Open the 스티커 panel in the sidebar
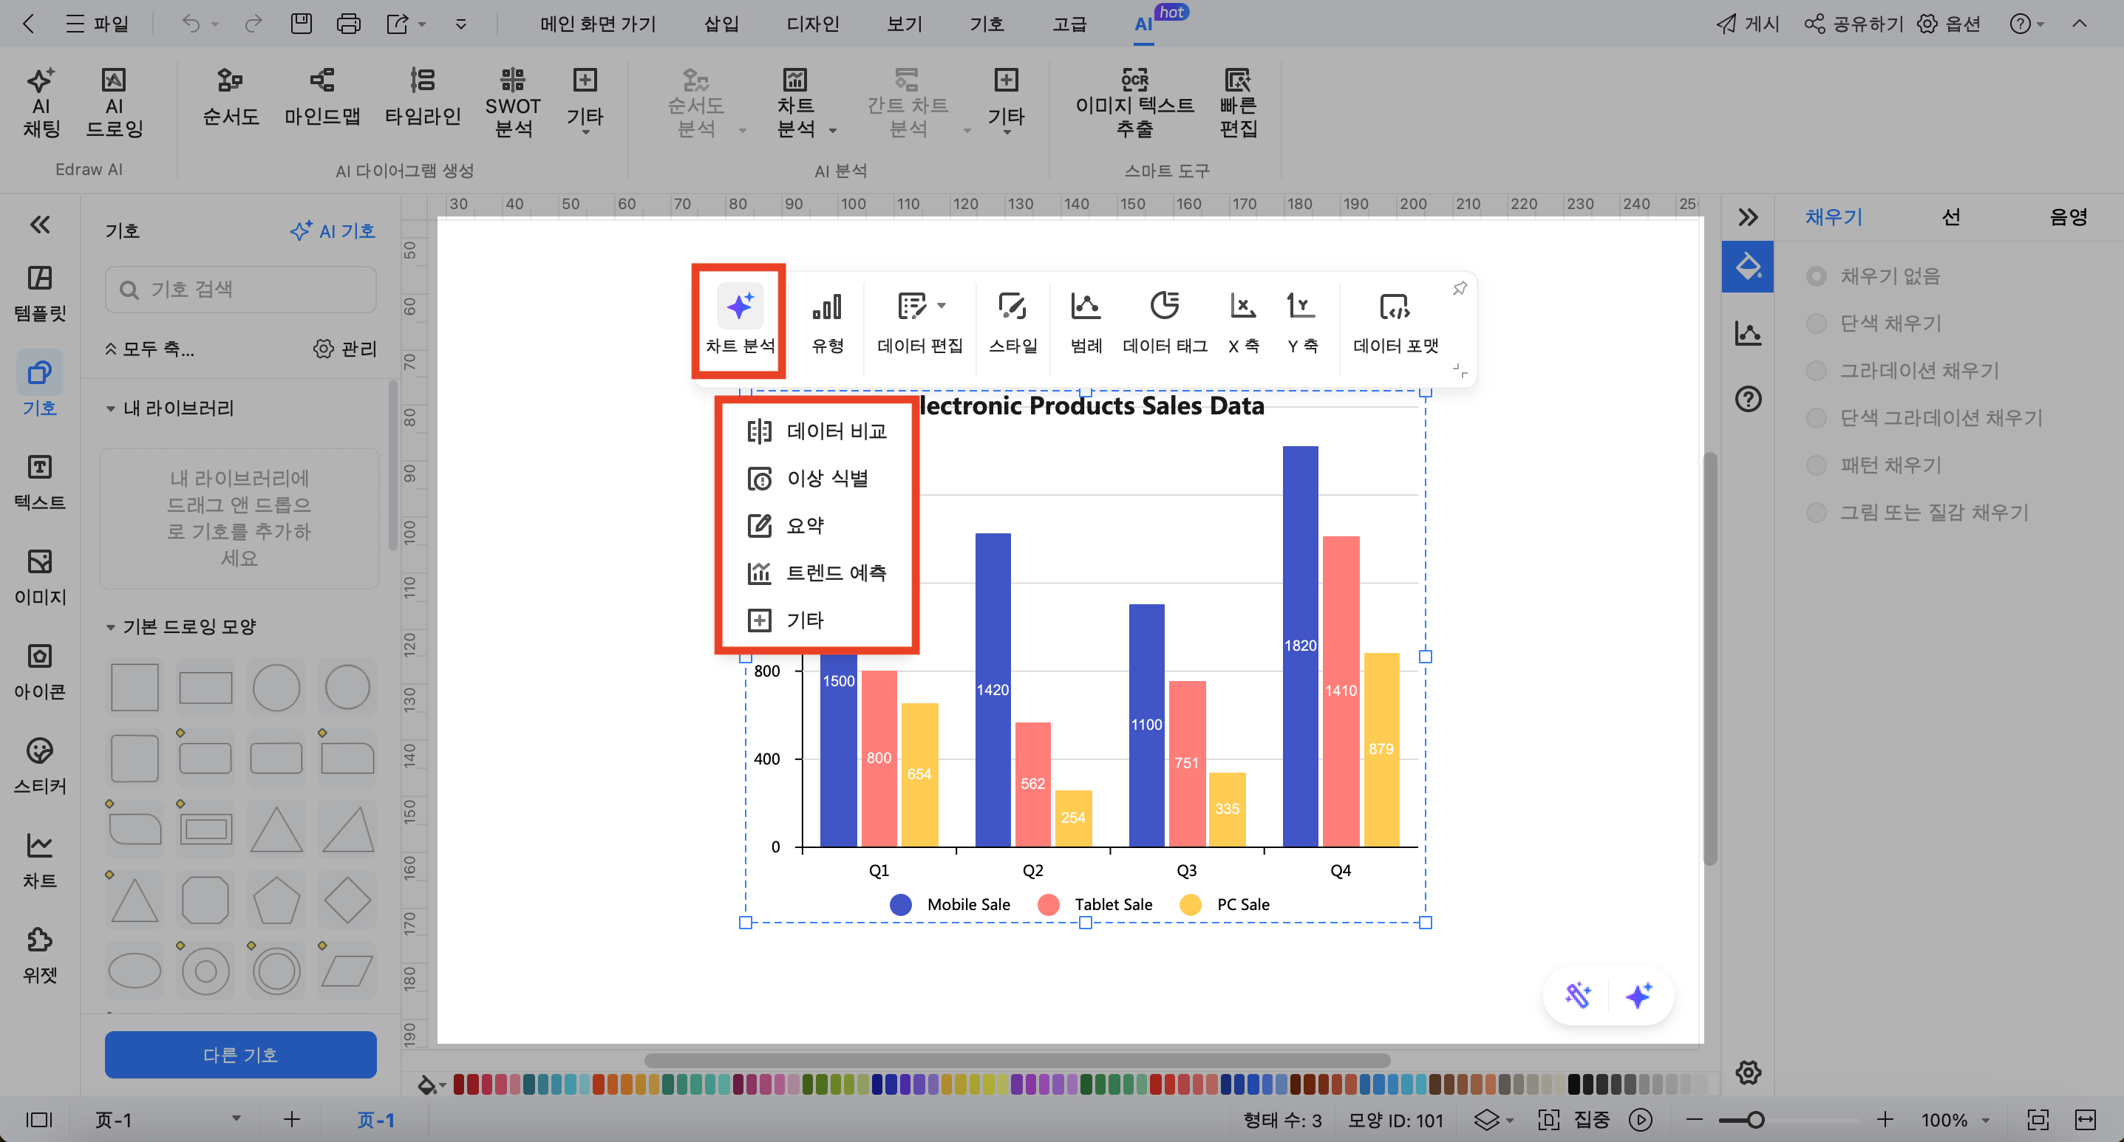Viewport: 2124px width, 1142px height. tap(40, 764)
